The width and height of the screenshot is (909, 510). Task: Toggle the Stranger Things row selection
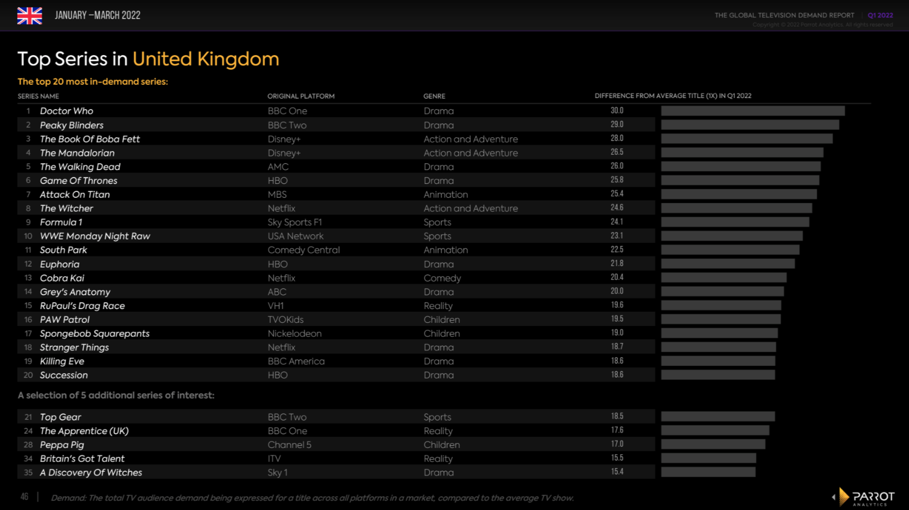point(74,347)
